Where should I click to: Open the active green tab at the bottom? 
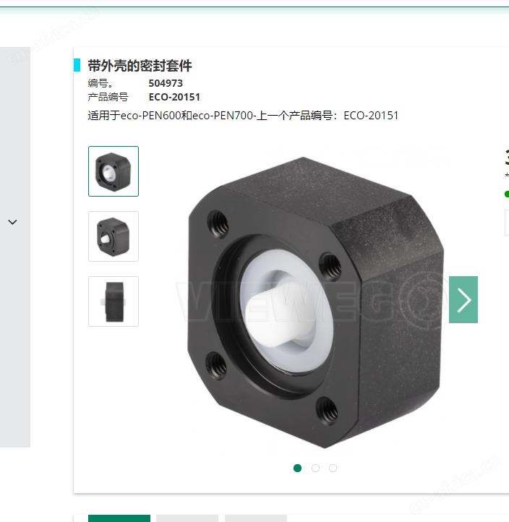click(119, 518)
